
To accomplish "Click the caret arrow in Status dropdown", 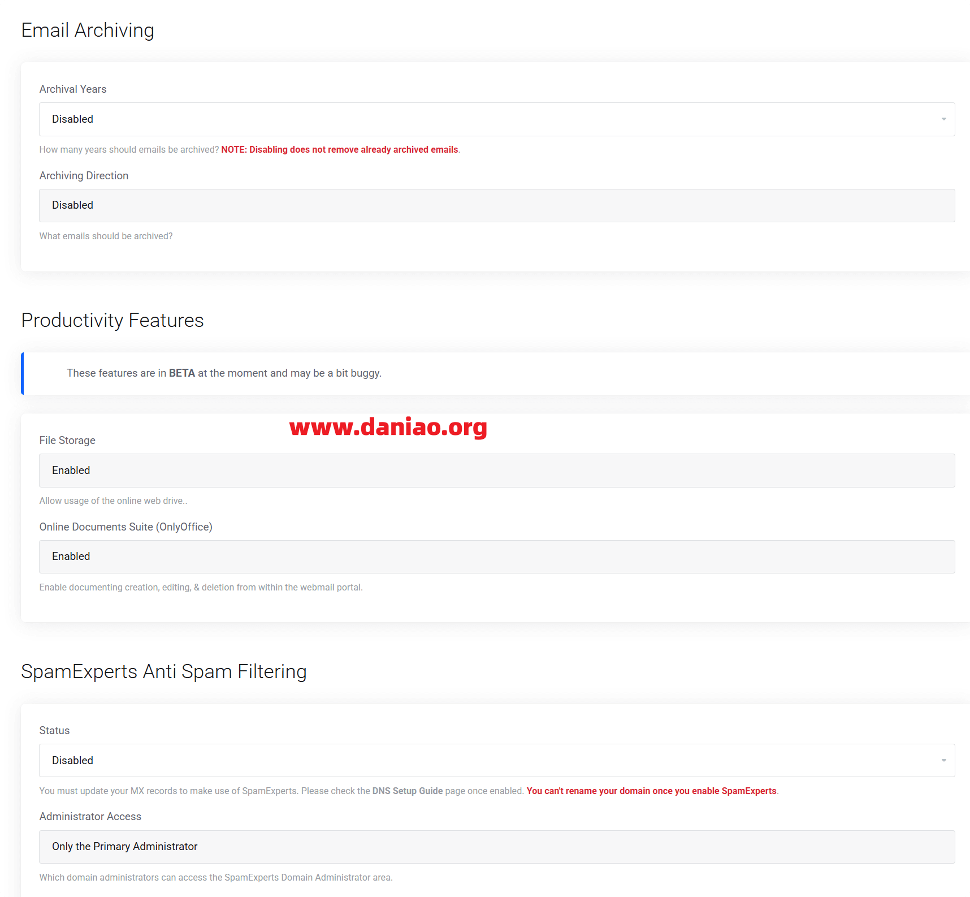I will pos(943,761).
